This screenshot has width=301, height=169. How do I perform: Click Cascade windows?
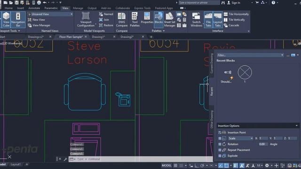click(231, 25)
